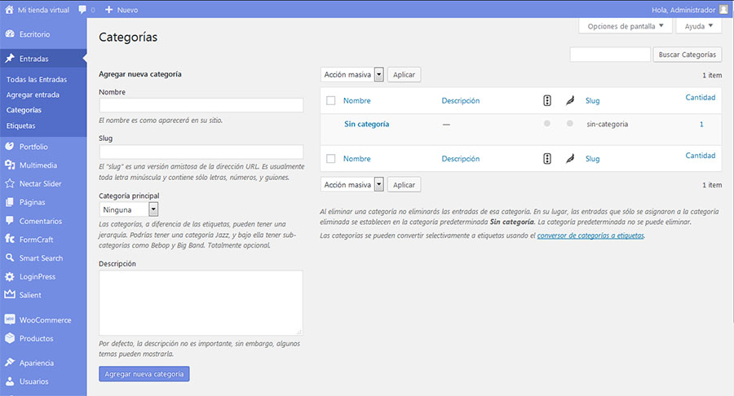734x396 pixels.
Task: Sort by Nombre column in table footer
Action: [356, 159]
